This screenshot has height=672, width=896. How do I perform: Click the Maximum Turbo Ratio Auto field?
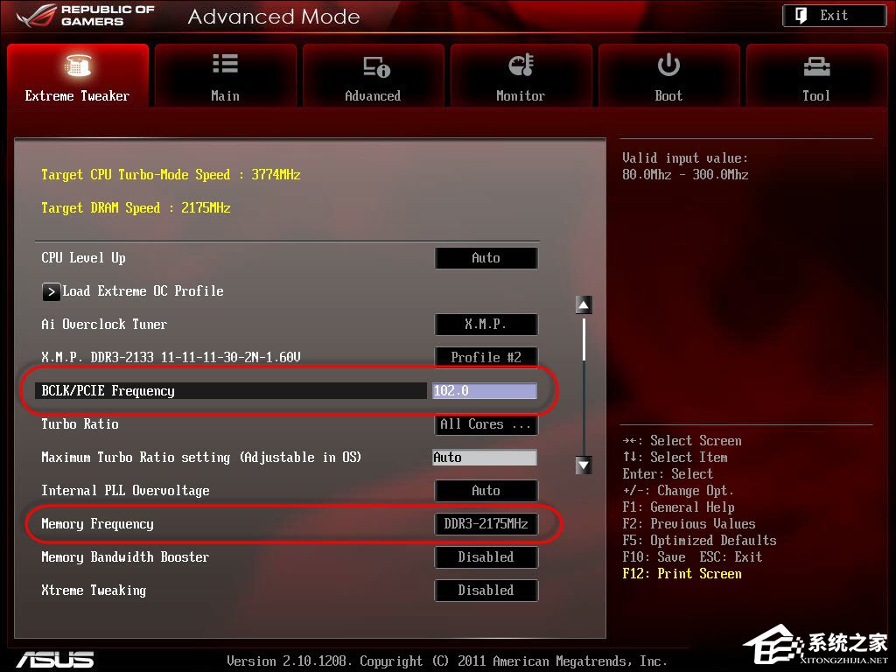coord(485,457)
